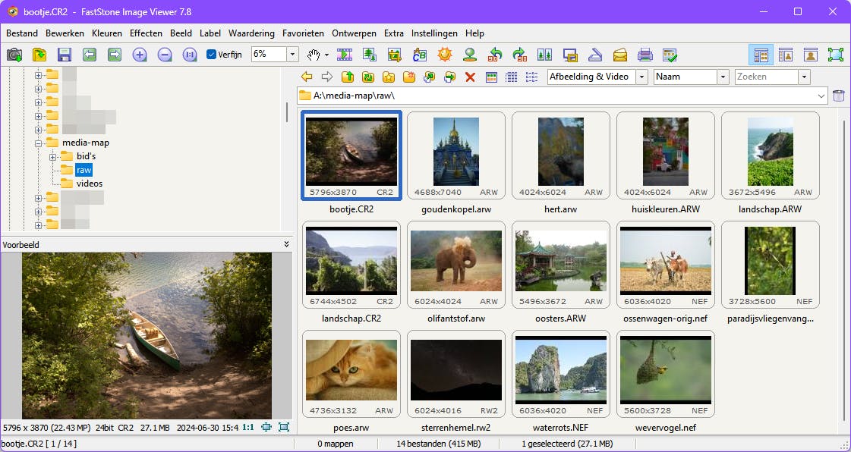The height and width of the screenshot is (452, 851).
Task: Open the slideshow icon in toolbar
Action: pyautogui.click(x=345, y=55)
